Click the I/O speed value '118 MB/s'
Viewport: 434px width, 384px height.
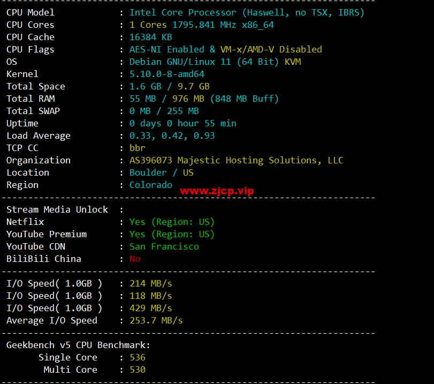[151, 296]
